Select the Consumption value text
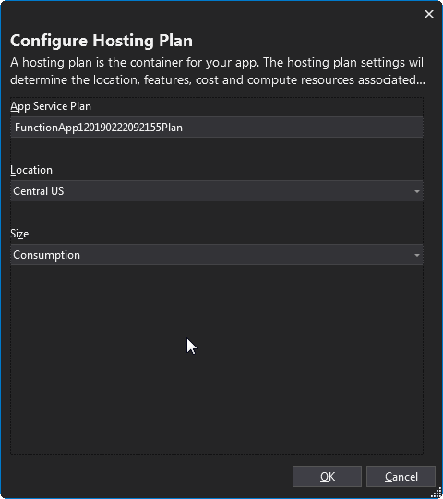 (47, 255)
